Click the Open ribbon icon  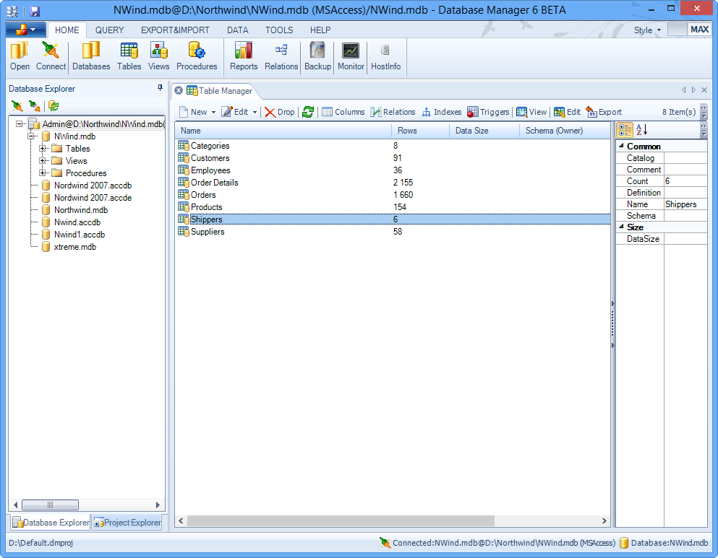tap(20, 56)
